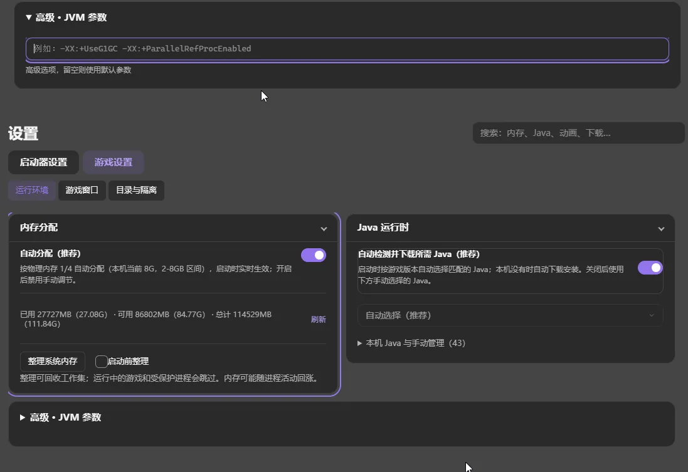Click the chevron on Java 运行时 card
Image resolution: width=688 pixels, height=472 pixels.
pyautogui.click(x=661, y=229)
